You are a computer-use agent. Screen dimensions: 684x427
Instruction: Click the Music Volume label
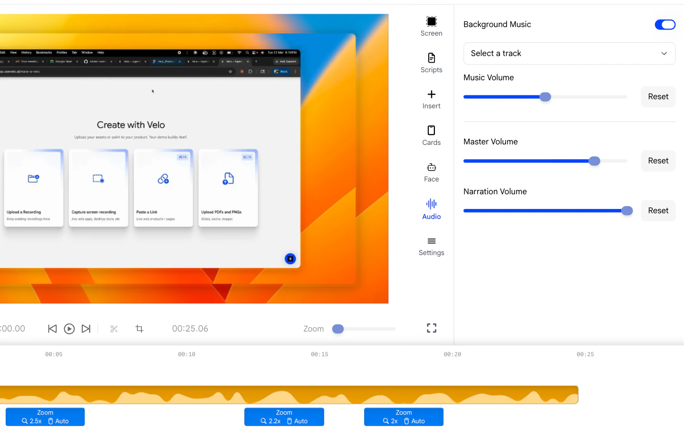click(489, 77)
